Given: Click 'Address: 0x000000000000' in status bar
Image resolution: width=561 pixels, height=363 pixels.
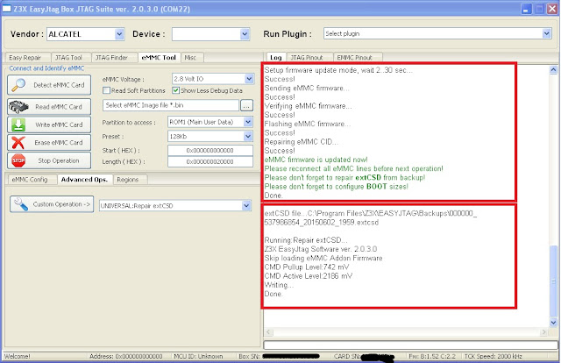Looking at the screenshot, I should pyautogui.click(x=126, y=356).
